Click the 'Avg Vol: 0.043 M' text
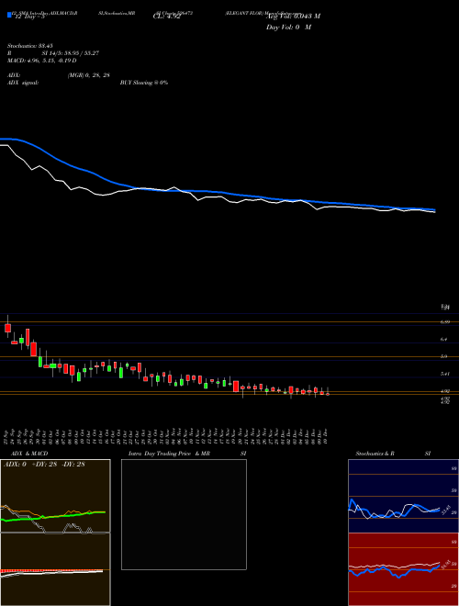The image size is (459, 606). coord(293,17)
